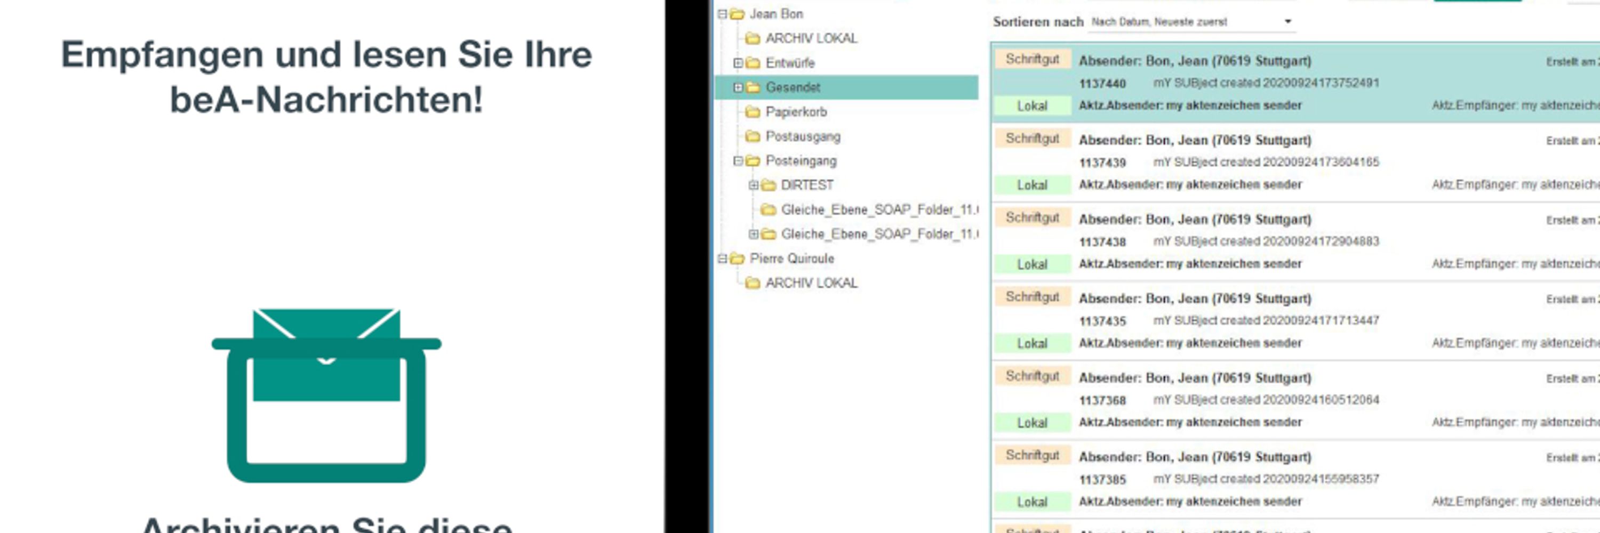
Task: Click Aktz.Absender text in message 1137439
Action: click(1190, 184)
